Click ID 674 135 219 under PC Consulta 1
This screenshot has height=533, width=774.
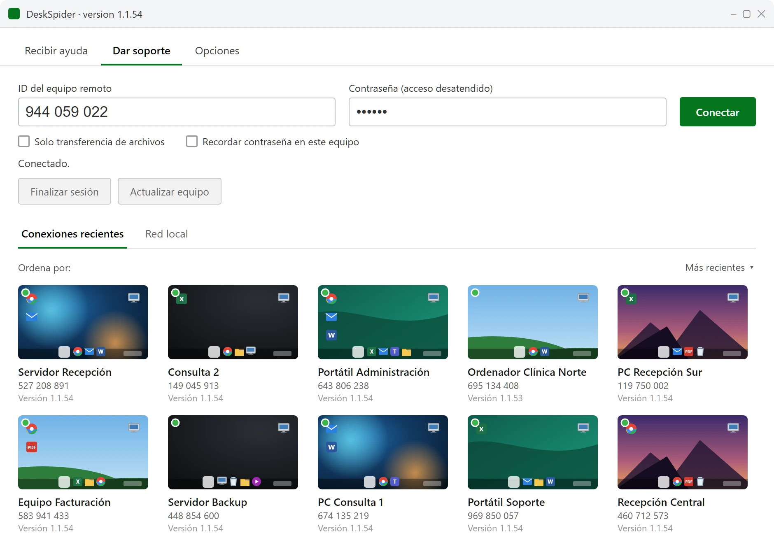click(x=343, y=516)
